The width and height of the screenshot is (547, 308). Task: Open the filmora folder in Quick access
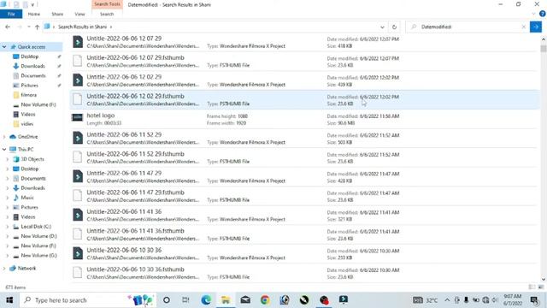(28, 95)
